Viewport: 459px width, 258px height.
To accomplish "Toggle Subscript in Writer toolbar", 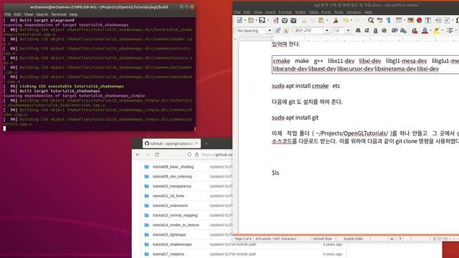I will (403, 30).
